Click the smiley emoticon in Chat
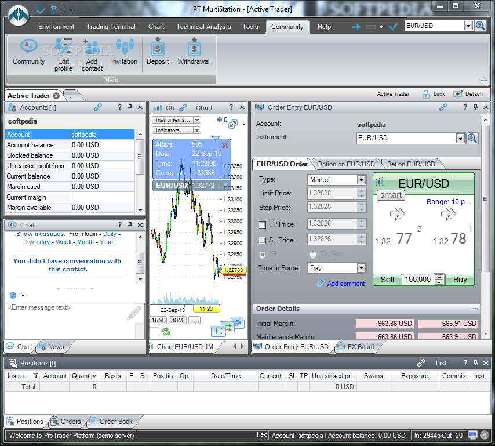The width and height of the screenshot is (495, 446). coord(13,295)
